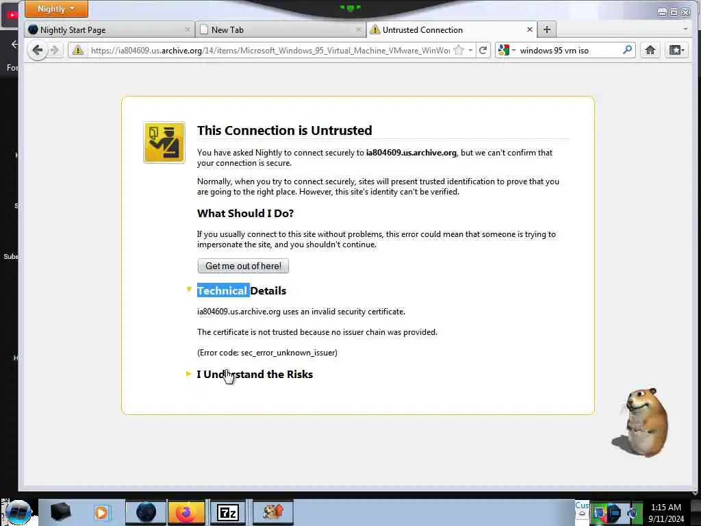Close the New Tab tab
Viewport: 701px width, 526px height.
click(358, 30)
